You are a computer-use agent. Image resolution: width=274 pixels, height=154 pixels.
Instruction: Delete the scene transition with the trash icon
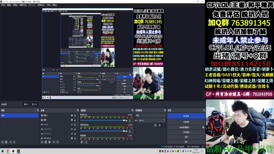pos(160,125)
